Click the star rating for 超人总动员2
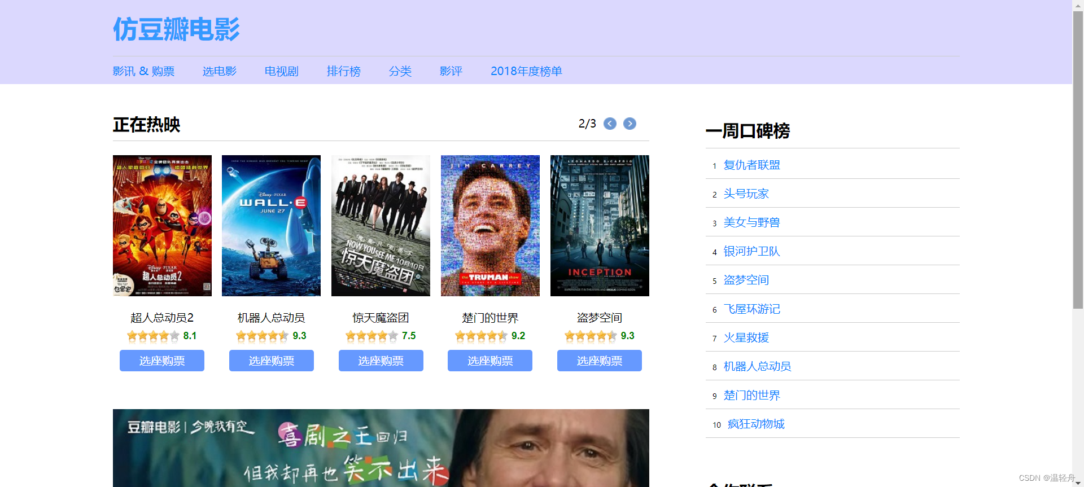Screen dimensions: 1084x487 pos(154,336)
